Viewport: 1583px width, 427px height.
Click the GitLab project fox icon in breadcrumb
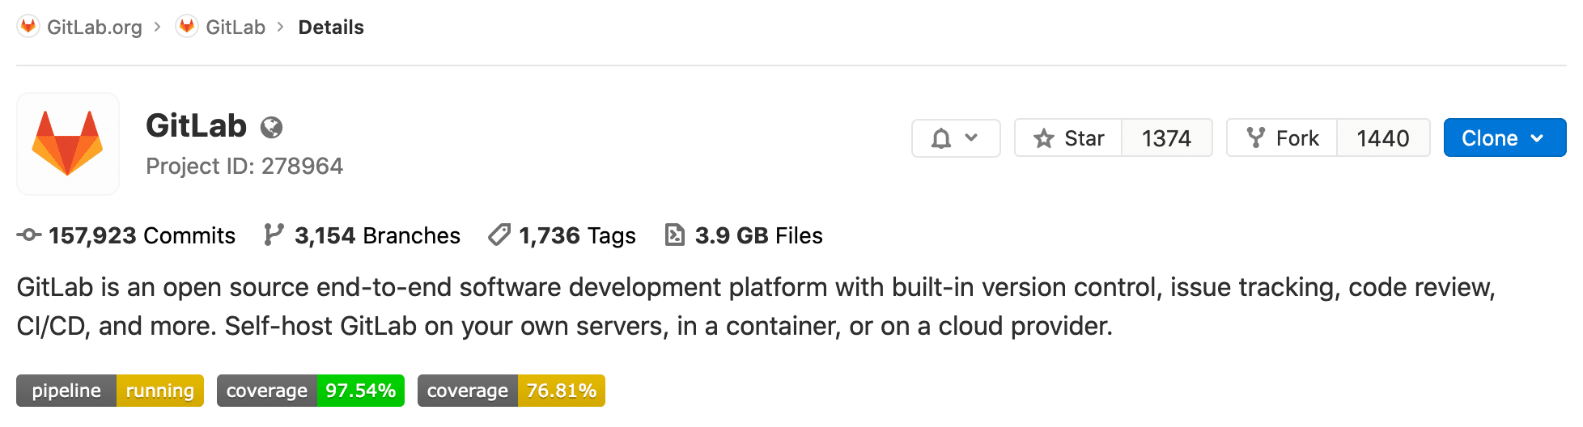[x=187, y=27]
